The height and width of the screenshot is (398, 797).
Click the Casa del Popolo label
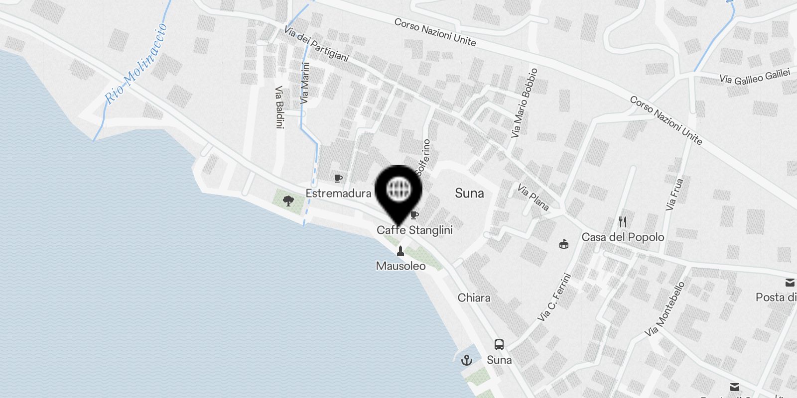(623, 237)
